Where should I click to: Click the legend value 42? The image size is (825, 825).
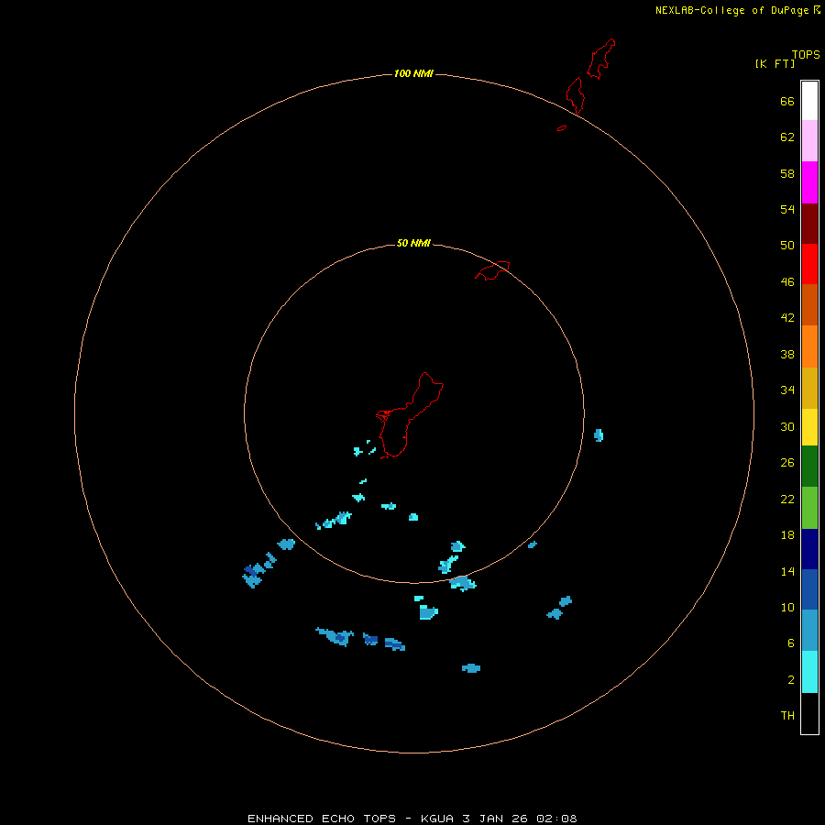click(x=787, y=318)
